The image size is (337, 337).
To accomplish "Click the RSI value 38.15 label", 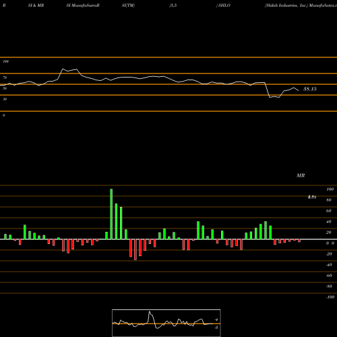I will tap(310, 89).
